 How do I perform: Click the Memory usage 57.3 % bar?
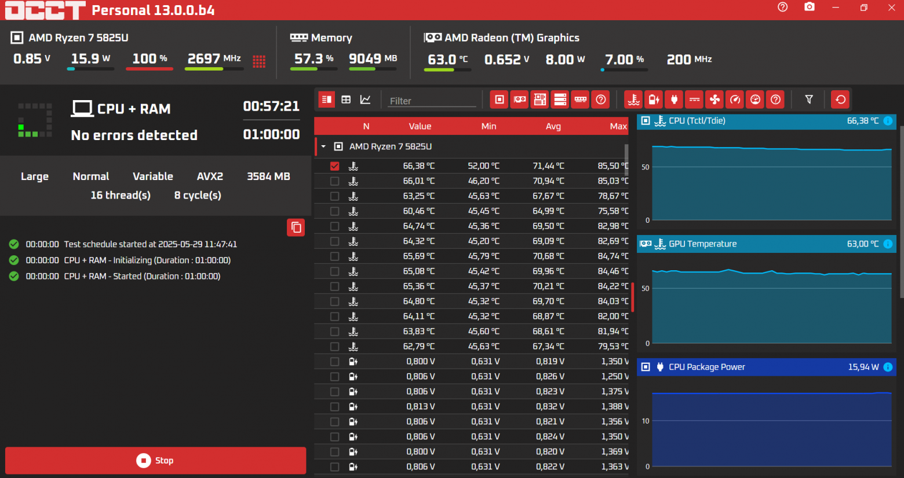tap(314, 69)
